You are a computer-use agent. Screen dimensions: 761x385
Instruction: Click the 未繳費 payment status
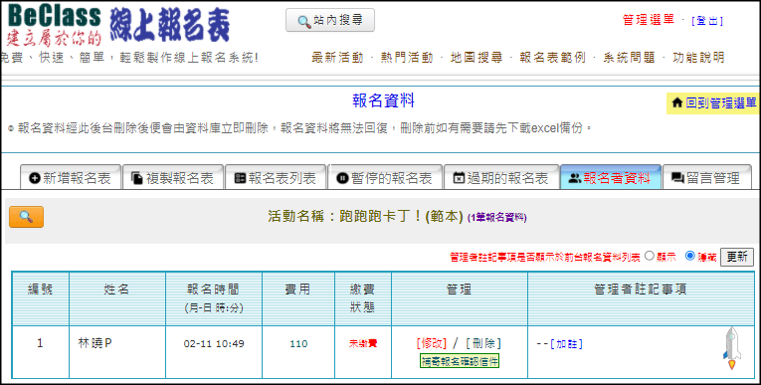click(x=363, y=344)
